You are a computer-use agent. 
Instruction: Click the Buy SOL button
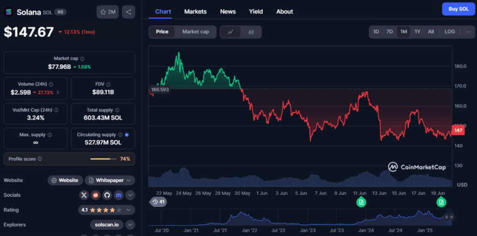(458, 9)
